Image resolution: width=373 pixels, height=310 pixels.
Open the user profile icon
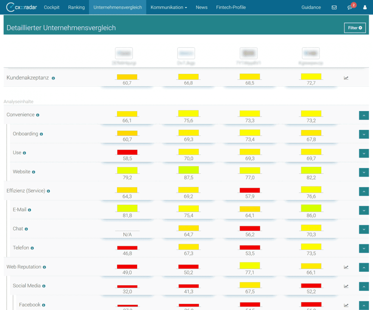pos(365,7)
